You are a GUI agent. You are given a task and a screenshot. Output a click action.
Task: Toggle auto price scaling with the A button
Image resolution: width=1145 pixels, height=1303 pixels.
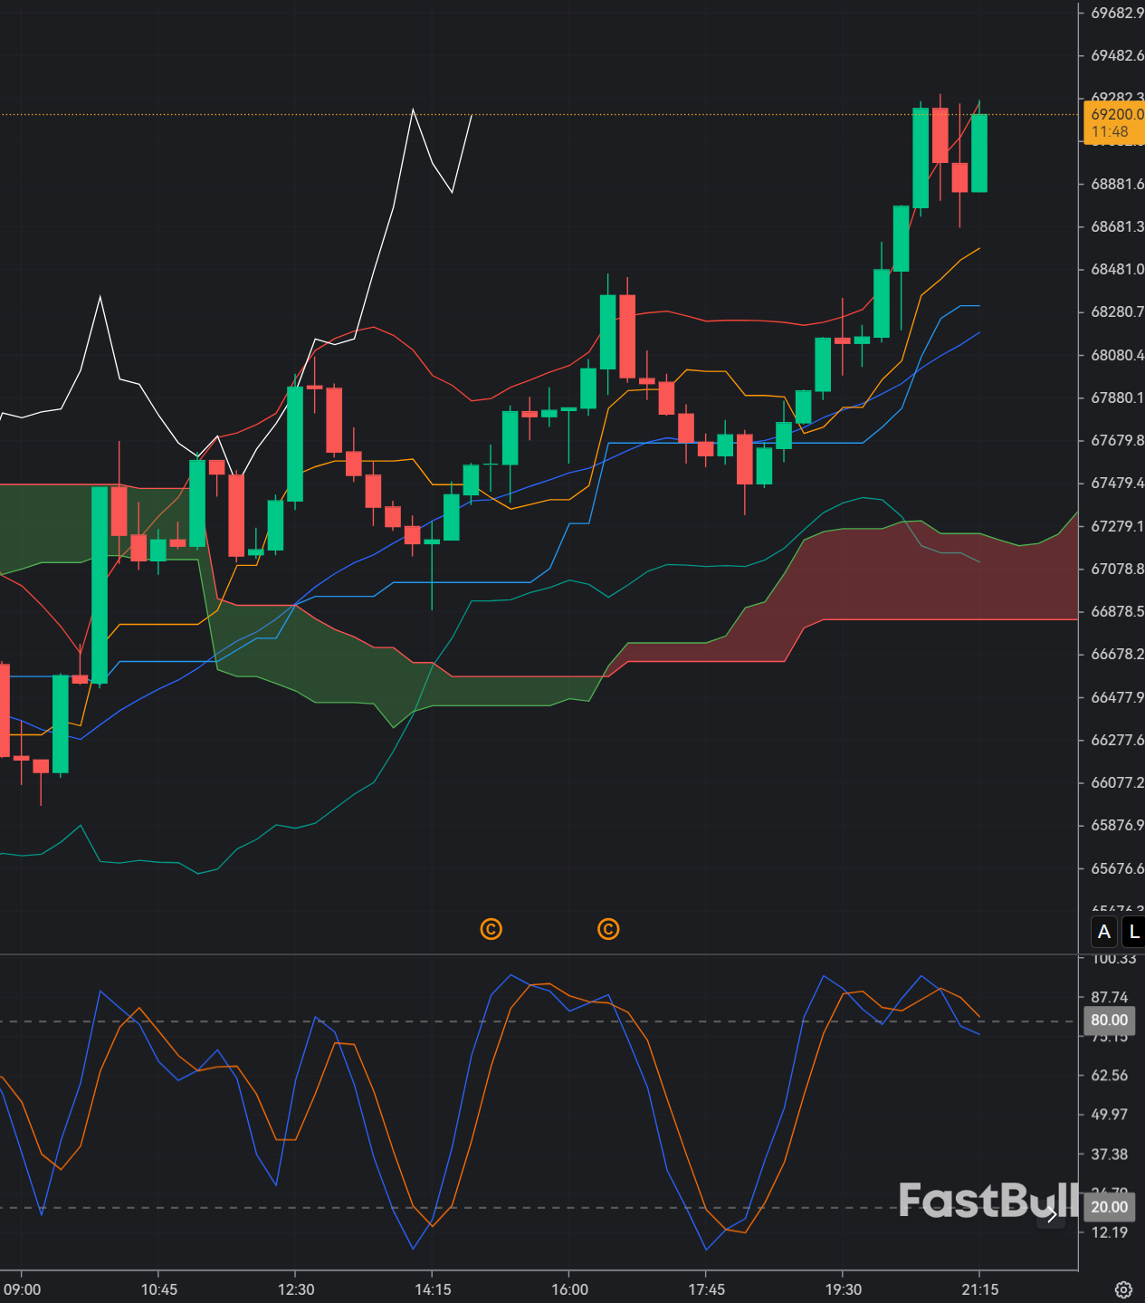(x=1104, y=932)
